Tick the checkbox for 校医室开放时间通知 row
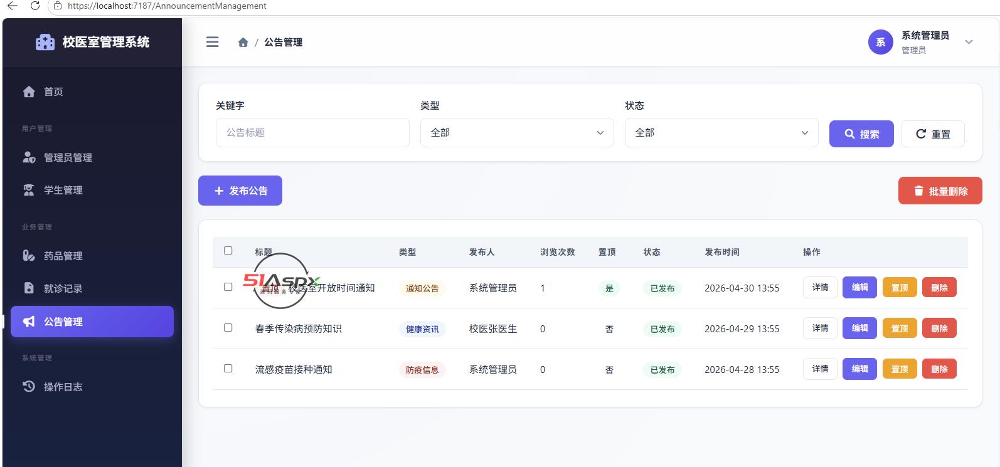The width and height of the screenshot is (1000, 467). [x=228, y=287]
